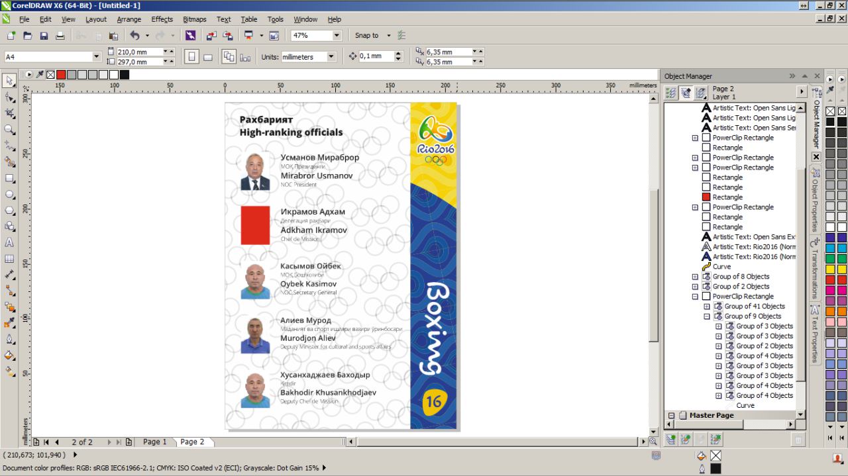Click the Print icon
Image resolution: width=848 pixels, height=476 pixels.
pos(60,35)
